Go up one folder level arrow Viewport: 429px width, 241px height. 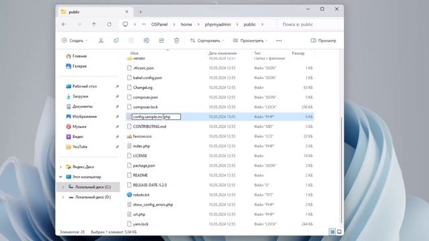tap(94, 24)
